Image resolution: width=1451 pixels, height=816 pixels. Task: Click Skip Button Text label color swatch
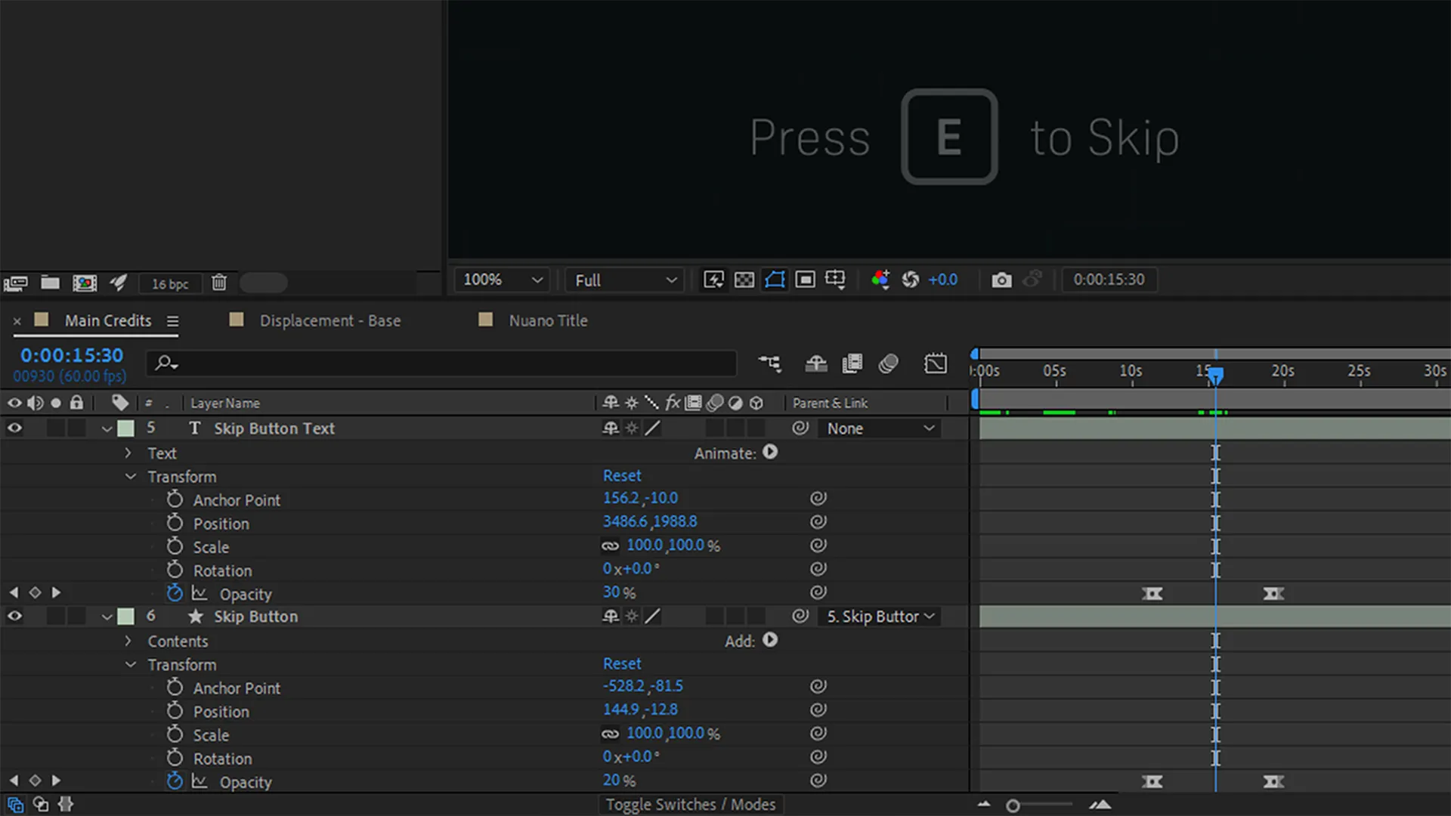click(x=126, y=428)
